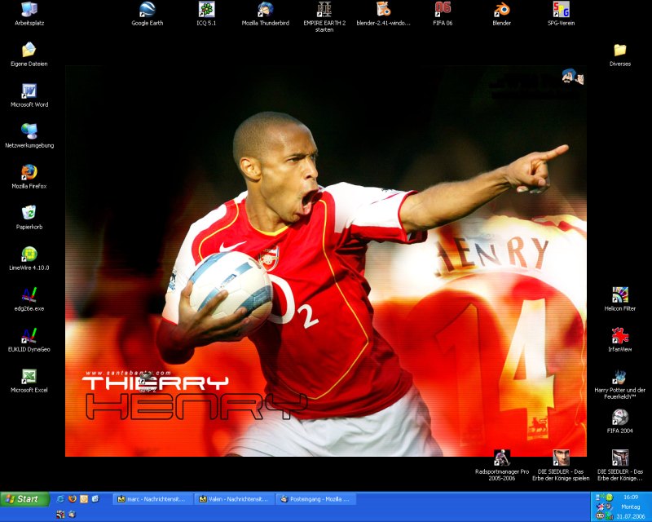This screenshot has height=522, width=652.
Task: Open the Windows Start menu
Action: tap(25, 498)
